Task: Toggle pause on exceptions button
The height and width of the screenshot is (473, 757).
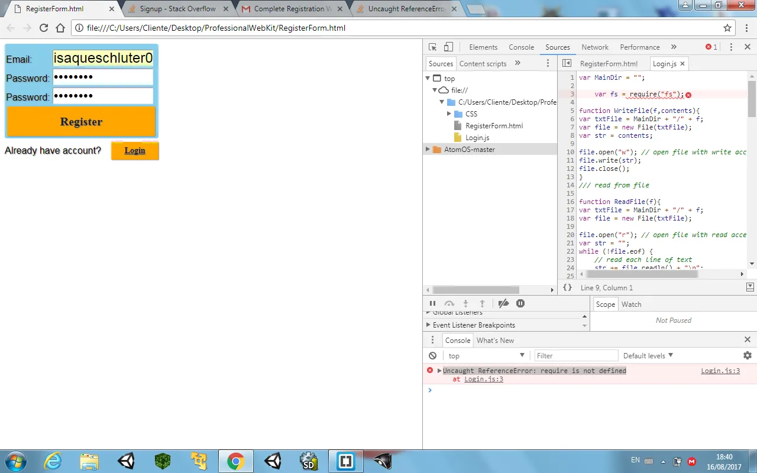Action: (520, 303)
